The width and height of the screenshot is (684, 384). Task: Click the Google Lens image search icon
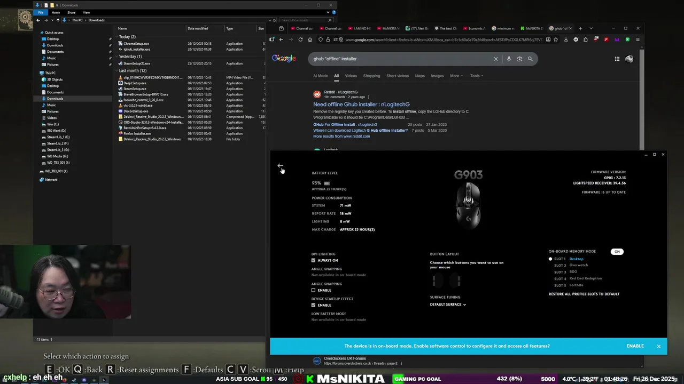coord(519,59)
